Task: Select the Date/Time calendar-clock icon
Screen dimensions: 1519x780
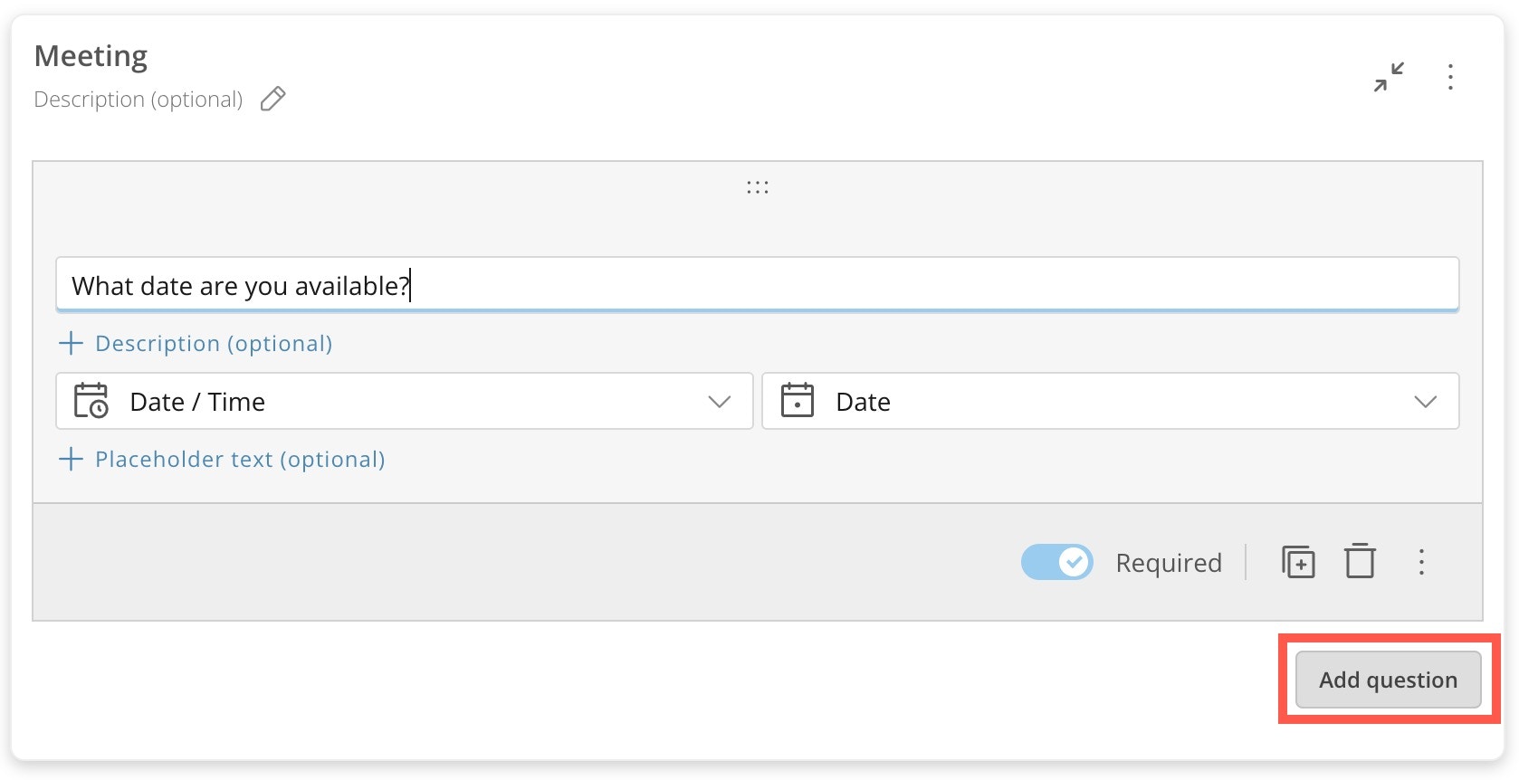Action: [90, 401]
